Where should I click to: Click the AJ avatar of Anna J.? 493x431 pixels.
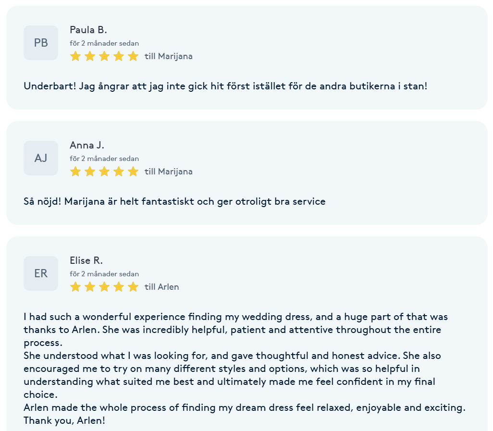point(41,158)
